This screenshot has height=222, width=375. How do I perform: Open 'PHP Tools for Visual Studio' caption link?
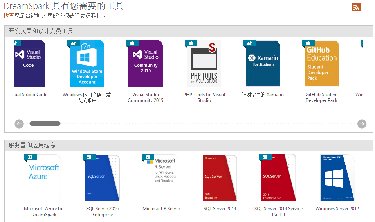pyautogui.click(x=204, y=97)
